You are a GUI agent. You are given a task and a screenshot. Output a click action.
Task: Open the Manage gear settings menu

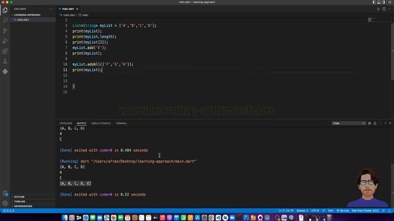[5, 203]
